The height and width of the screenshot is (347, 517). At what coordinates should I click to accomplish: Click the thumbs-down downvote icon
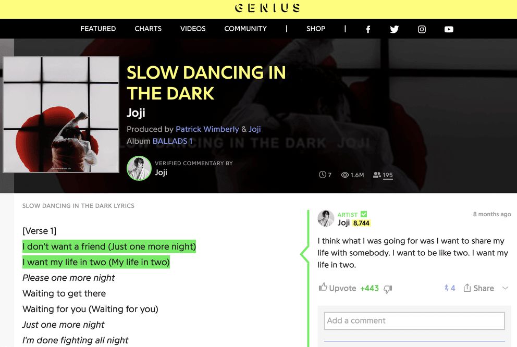(x=388, y=289)
